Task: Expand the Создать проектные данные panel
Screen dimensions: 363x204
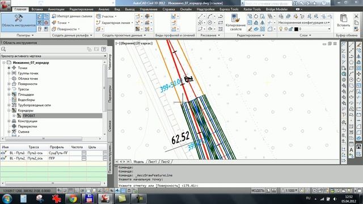Action: 124,35
